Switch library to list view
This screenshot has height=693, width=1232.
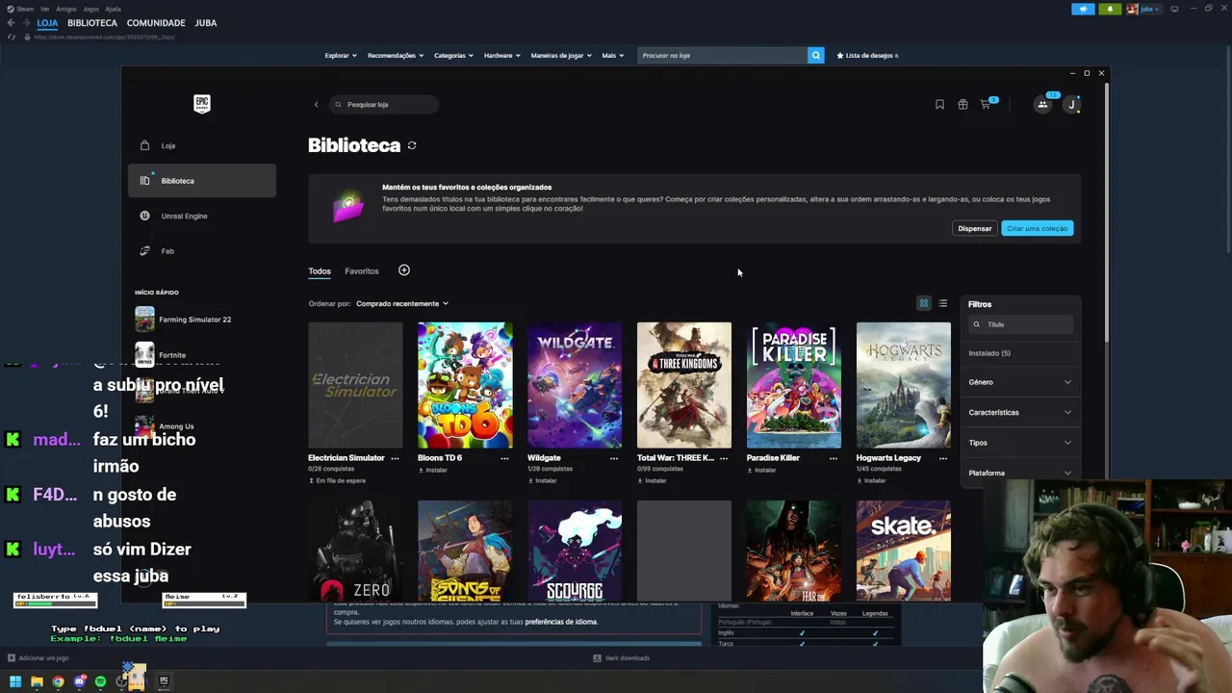(x=943, y=303)
